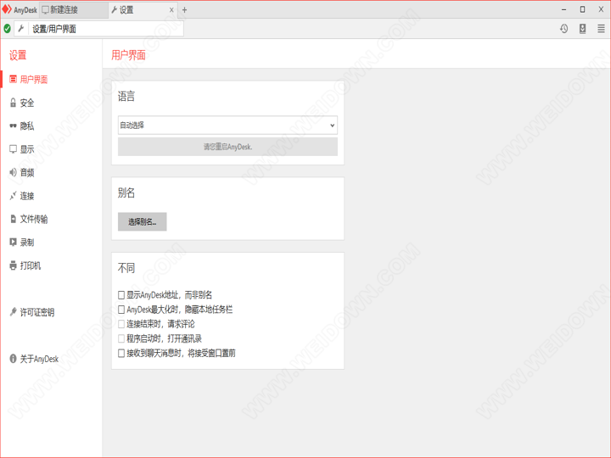Select 显示 in the settings sidebar
611x458 pixels.
pos(27,149)
